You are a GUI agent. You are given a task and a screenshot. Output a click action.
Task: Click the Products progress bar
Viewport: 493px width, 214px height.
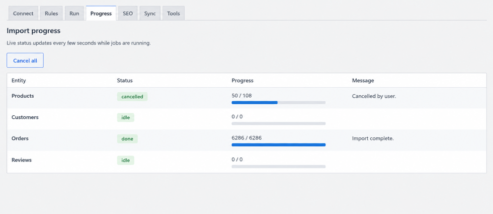click(x=279, y=102)
